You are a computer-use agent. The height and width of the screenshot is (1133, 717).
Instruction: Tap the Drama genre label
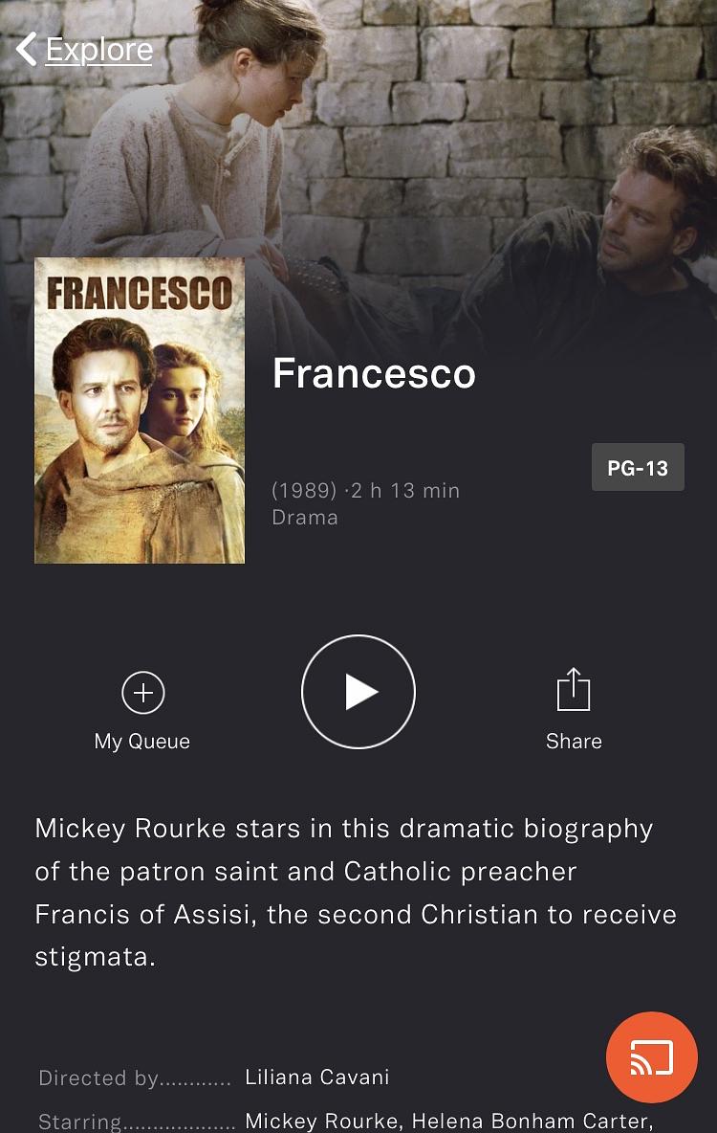click(x=305, y=518)
